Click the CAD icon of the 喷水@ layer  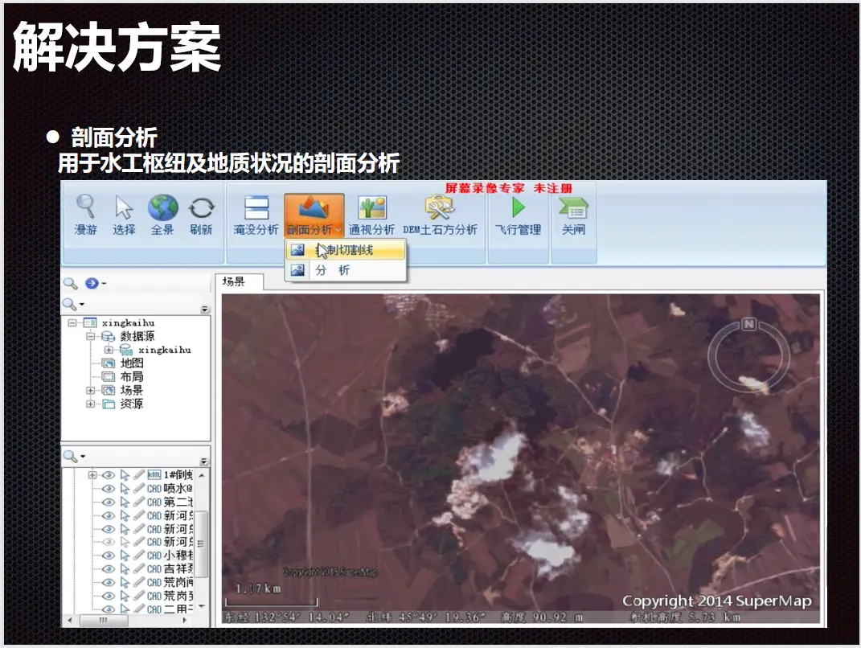pyautogui.click(x=154, y=489)
